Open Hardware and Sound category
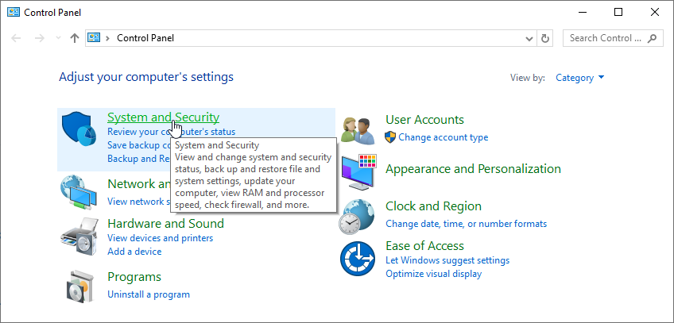 point(165,224)
